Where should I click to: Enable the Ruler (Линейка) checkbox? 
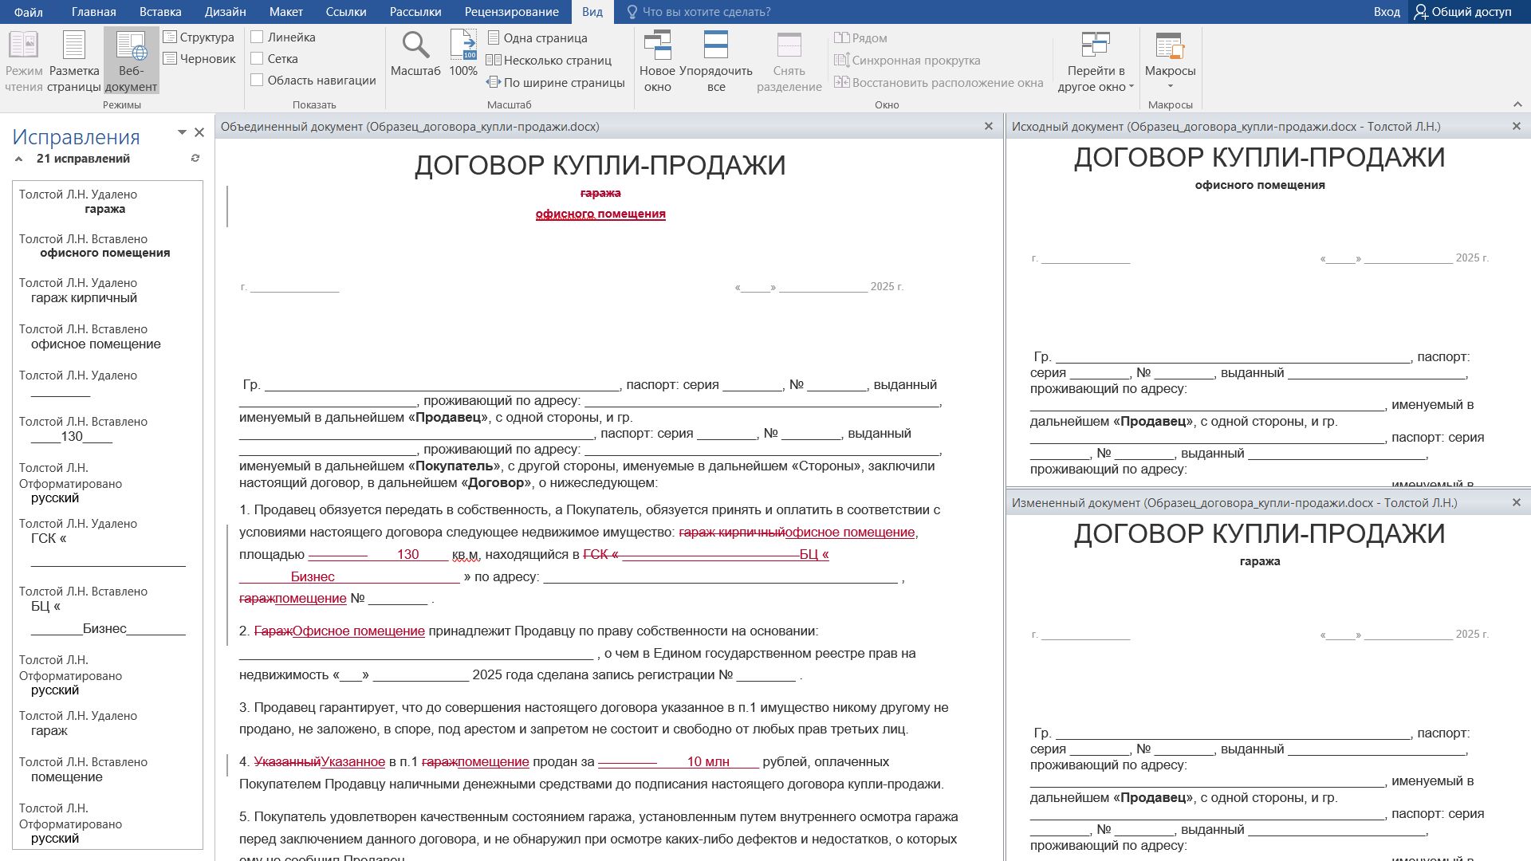click(257, 37)
